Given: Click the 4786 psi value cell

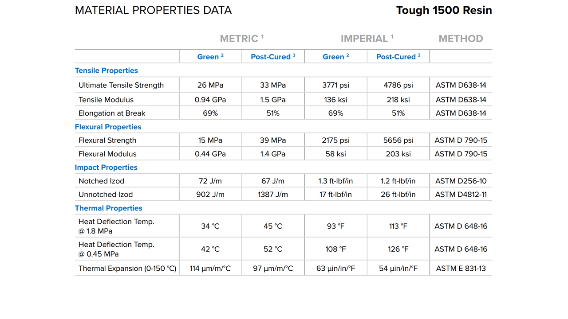Looking at the screenshot, I should tap(398, 85).
